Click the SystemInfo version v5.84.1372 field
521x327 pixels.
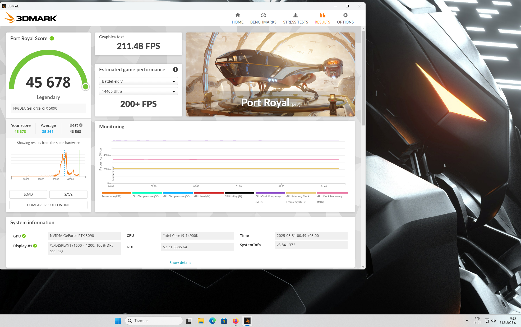(311, 245)
